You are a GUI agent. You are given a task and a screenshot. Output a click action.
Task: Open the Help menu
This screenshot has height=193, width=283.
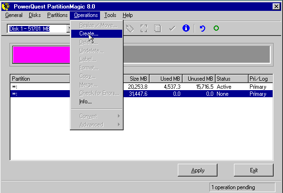pos(128,15)
